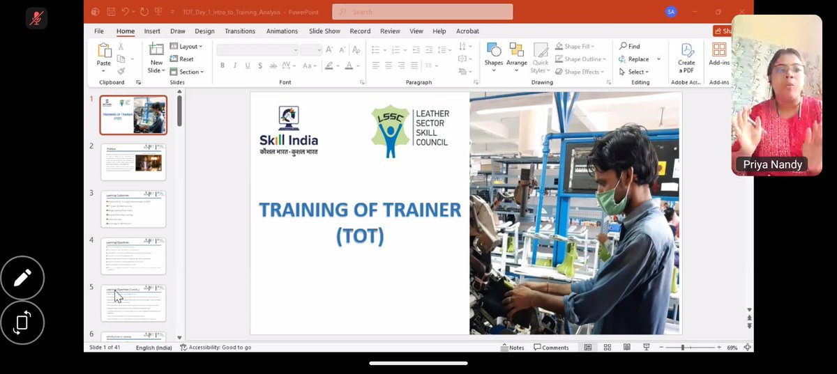This screenshot has height=374, width=837.
Task: Toggle Italic formatting
Action: point(235,65)
